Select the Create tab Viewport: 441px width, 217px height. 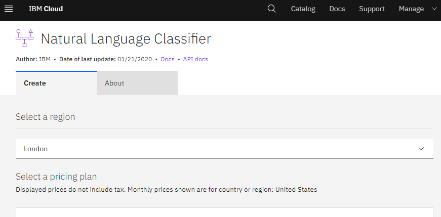[56, 83]
